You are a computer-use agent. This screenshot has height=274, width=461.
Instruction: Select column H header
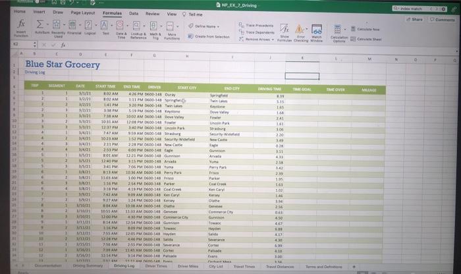[x=186, y=56]
